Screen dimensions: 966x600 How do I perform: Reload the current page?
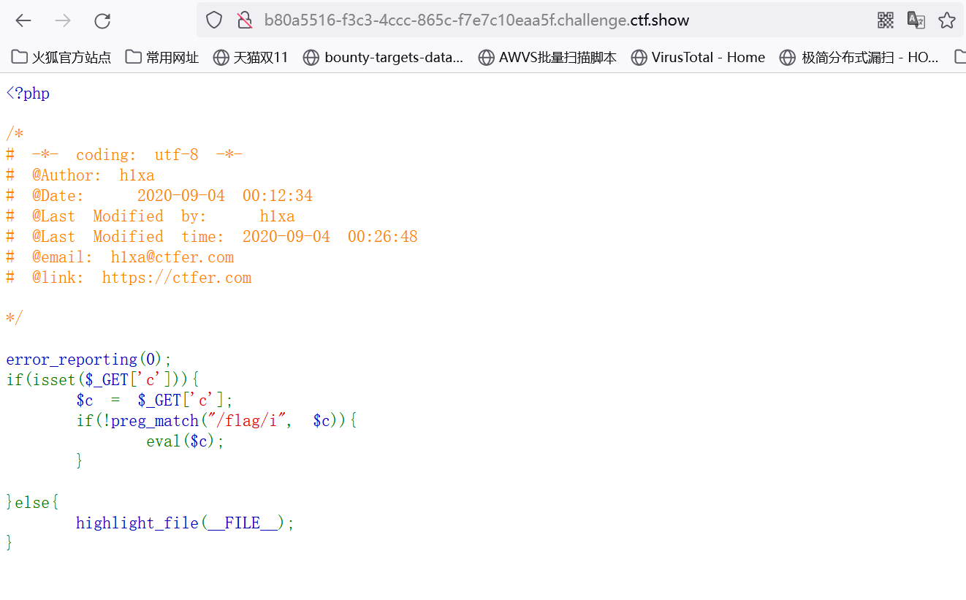pos(102,20)
